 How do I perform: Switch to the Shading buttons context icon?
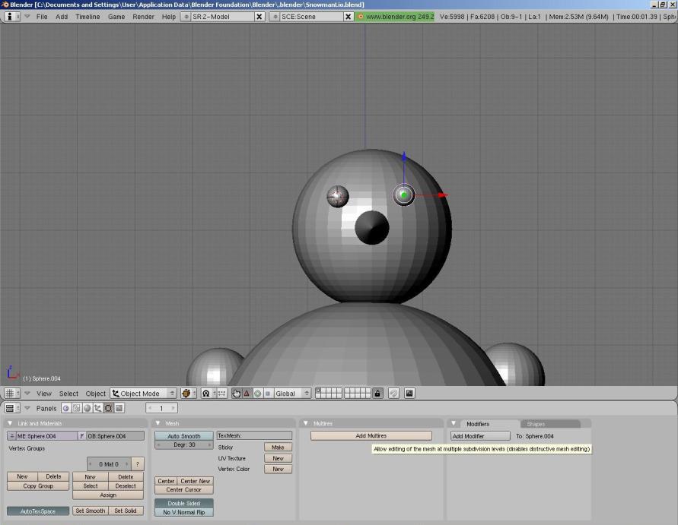[x=87, y=408]
